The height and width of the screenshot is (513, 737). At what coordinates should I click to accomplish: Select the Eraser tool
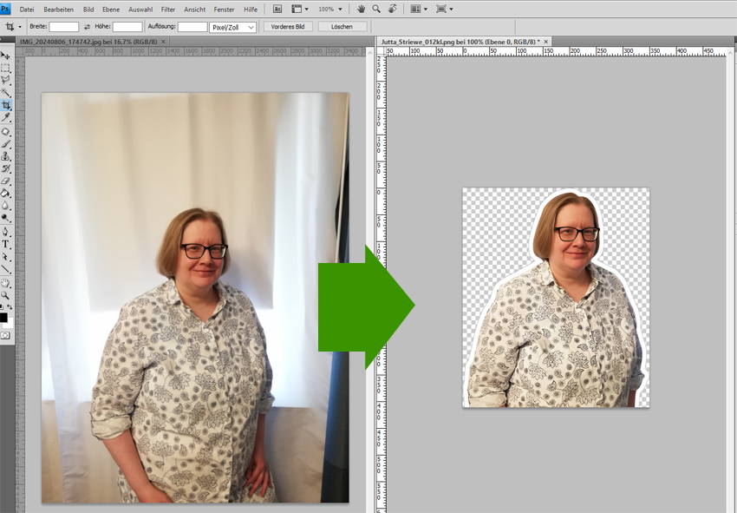pos(5,181)
